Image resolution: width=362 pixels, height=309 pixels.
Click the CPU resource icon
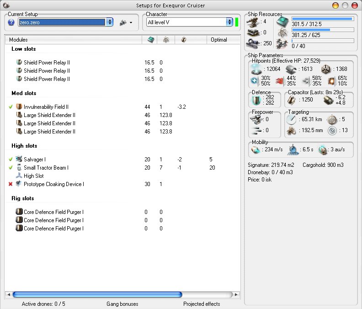click(x=282, y=22)
